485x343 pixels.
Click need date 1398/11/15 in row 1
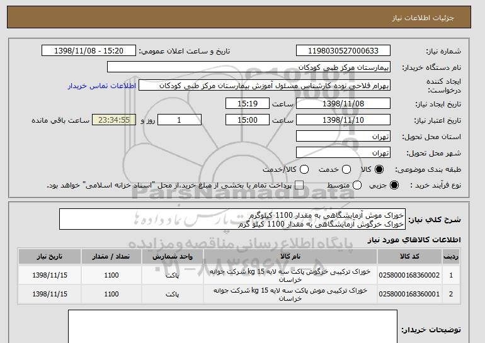(x=50, y=275)
